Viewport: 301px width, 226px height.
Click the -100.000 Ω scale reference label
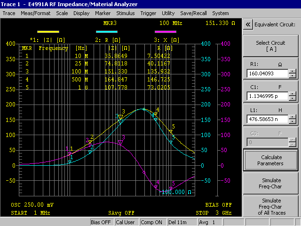point(175,192)
